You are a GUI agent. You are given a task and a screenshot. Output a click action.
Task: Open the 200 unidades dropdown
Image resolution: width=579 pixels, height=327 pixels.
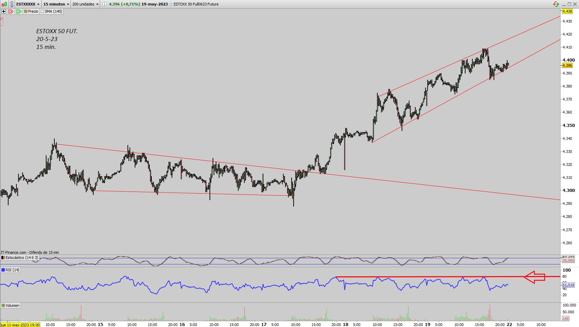coord(85,4)
